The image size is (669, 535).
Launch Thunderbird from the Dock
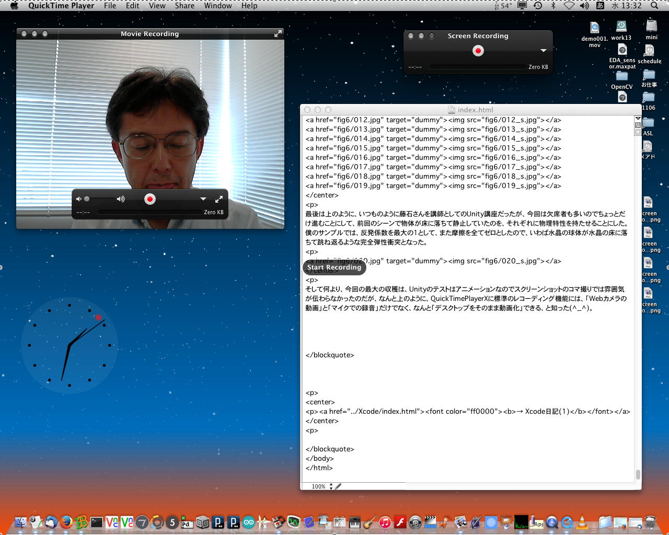(51, 522)
